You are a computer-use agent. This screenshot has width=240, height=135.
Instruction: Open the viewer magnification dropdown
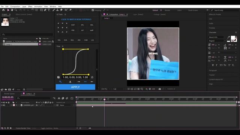(106, 89)
